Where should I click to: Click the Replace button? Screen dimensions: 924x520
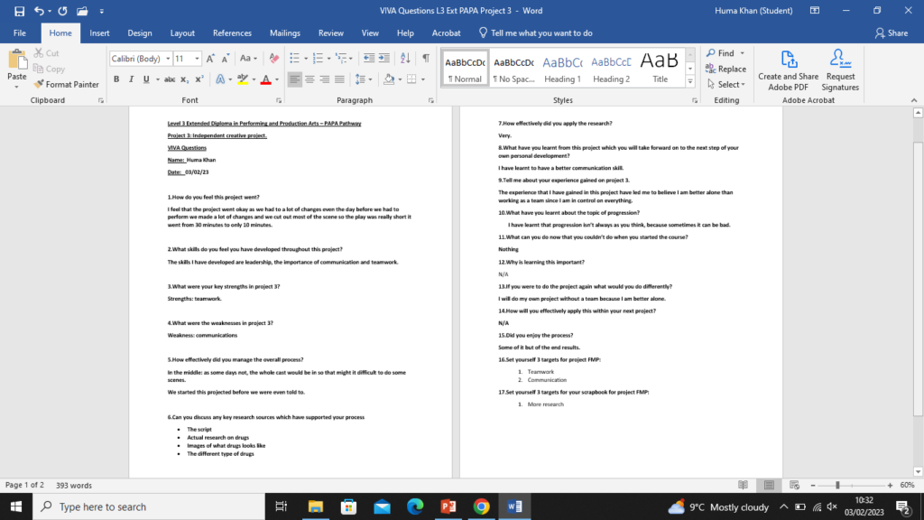click(726, 69)
